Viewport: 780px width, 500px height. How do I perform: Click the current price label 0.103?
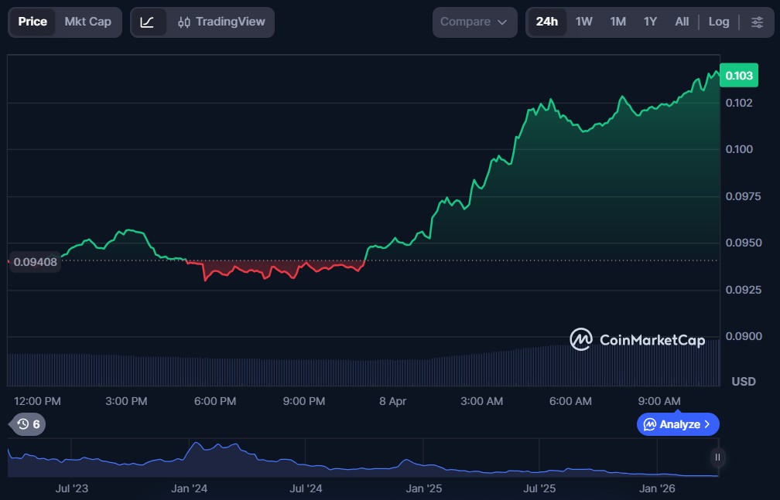pyautogui.click(x=738, y=76)
